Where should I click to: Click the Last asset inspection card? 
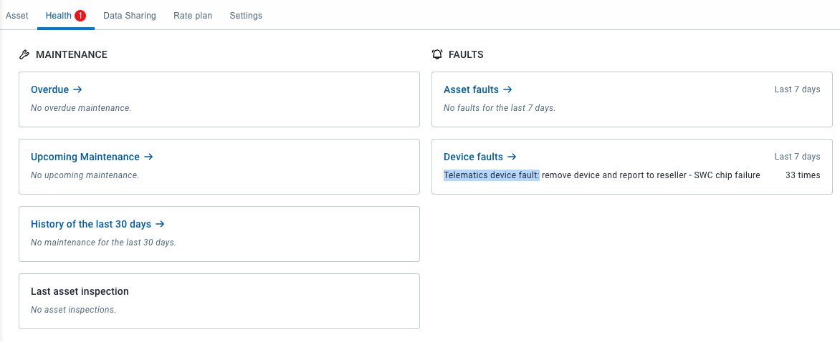click(x=219, y=301)
